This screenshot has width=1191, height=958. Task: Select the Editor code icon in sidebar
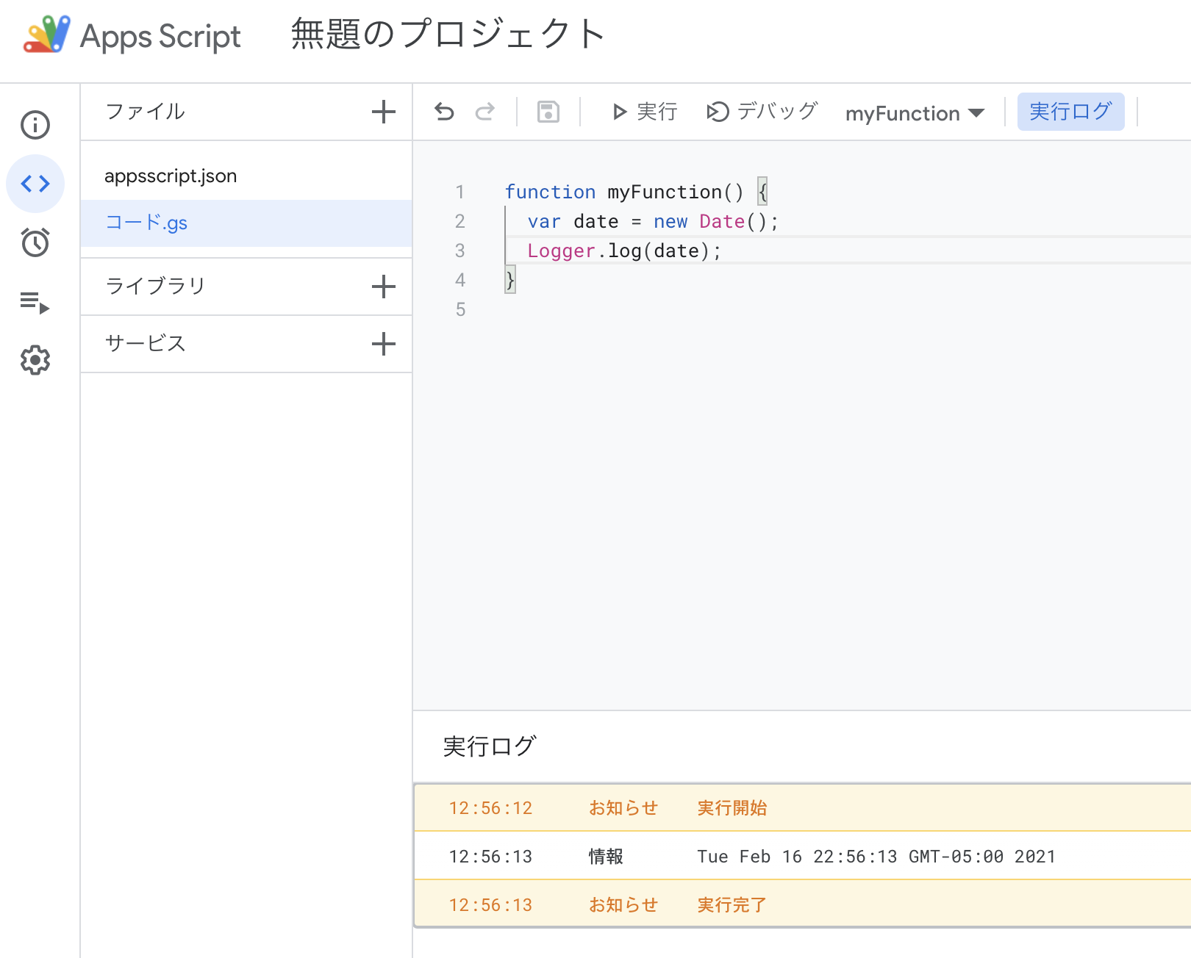coord(35,184)
